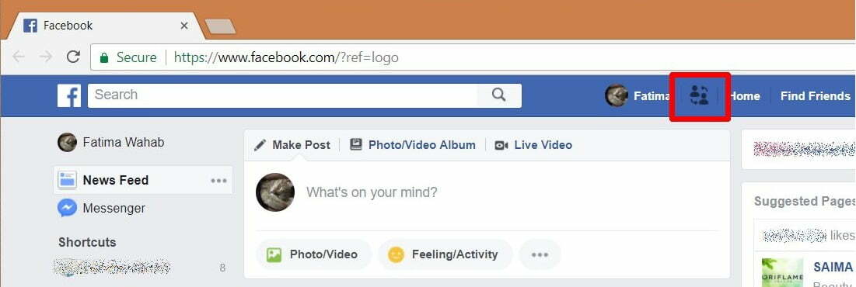Select the Photo/Video Album tab

(413, 145)
